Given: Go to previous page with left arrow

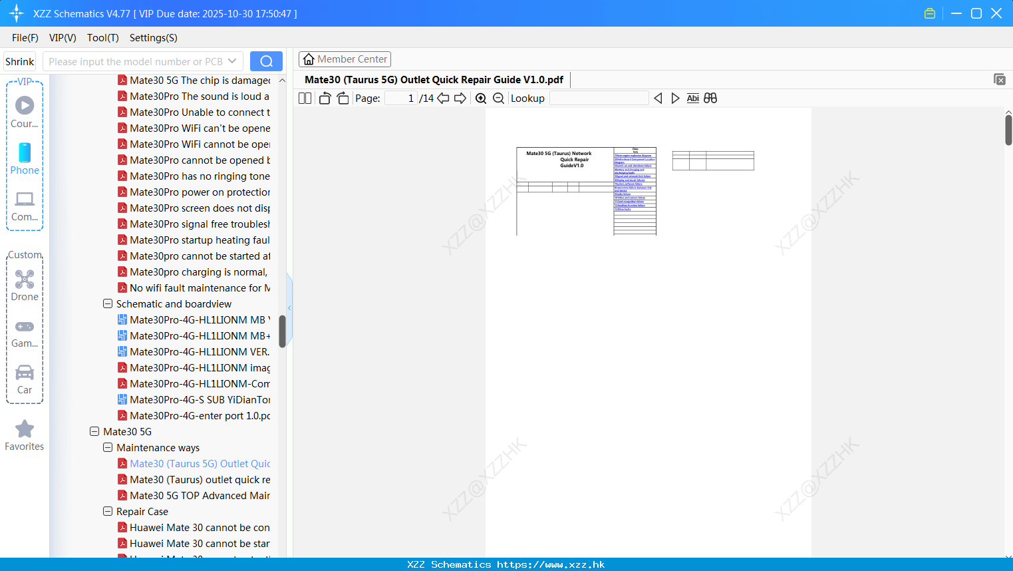Looking at the screenshot, I should [x=443, y=98].
